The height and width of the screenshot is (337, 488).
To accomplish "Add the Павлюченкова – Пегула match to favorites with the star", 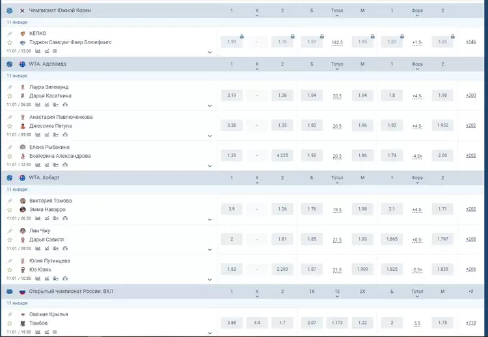I will pyautogui.click(x=10, y=126).
